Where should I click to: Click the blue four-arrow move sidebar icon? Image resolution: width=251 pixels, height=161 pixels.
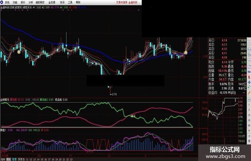(x=249, y=82)
